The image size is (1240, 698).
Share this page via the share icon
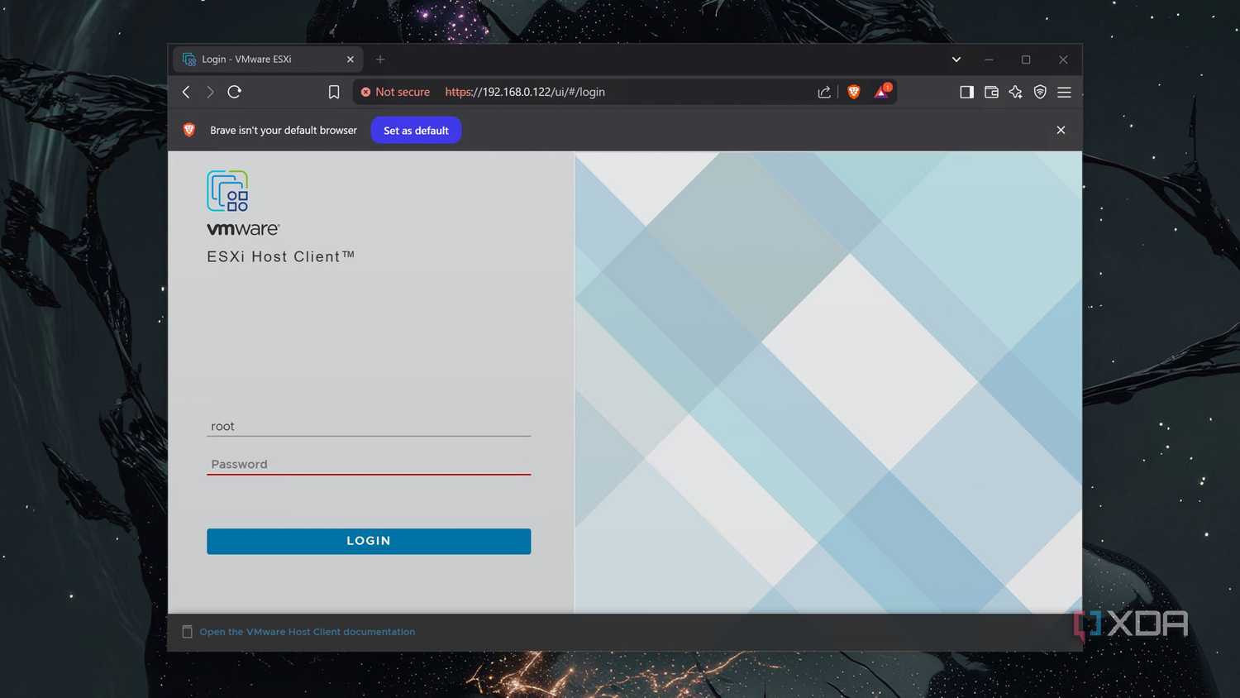point(824,92)
